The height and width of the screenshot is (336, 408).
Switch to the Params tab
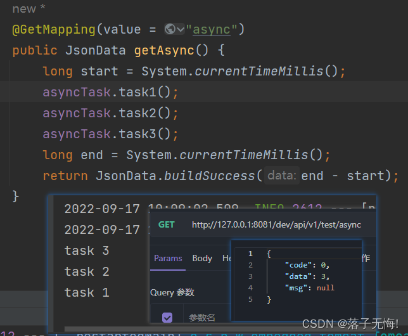pos(168,258)
